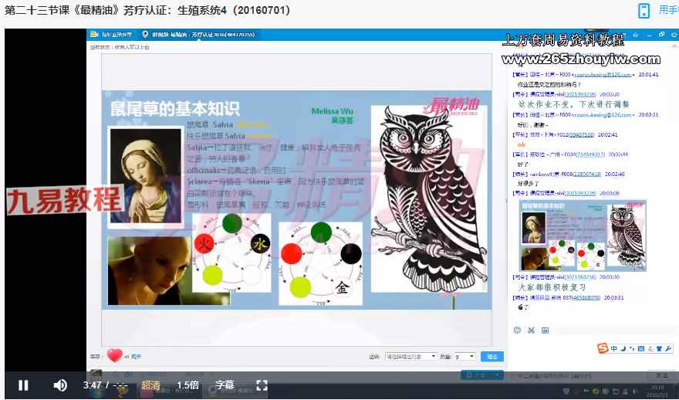Toggle 字幕 subtitles

[225, 385]
